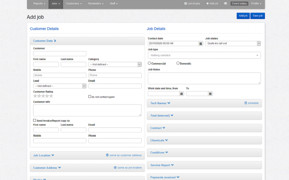Open the Job status dropdown
Screen dimensions: 289x180
(233, 43)
